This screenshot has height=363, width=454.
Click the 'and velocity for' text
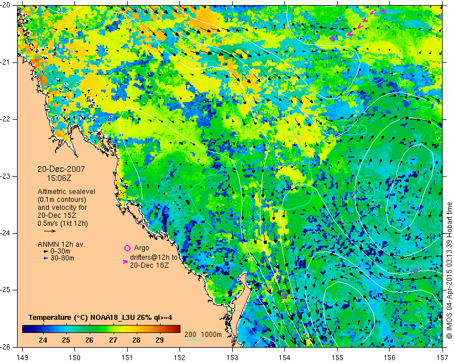[x=62, y=208]
